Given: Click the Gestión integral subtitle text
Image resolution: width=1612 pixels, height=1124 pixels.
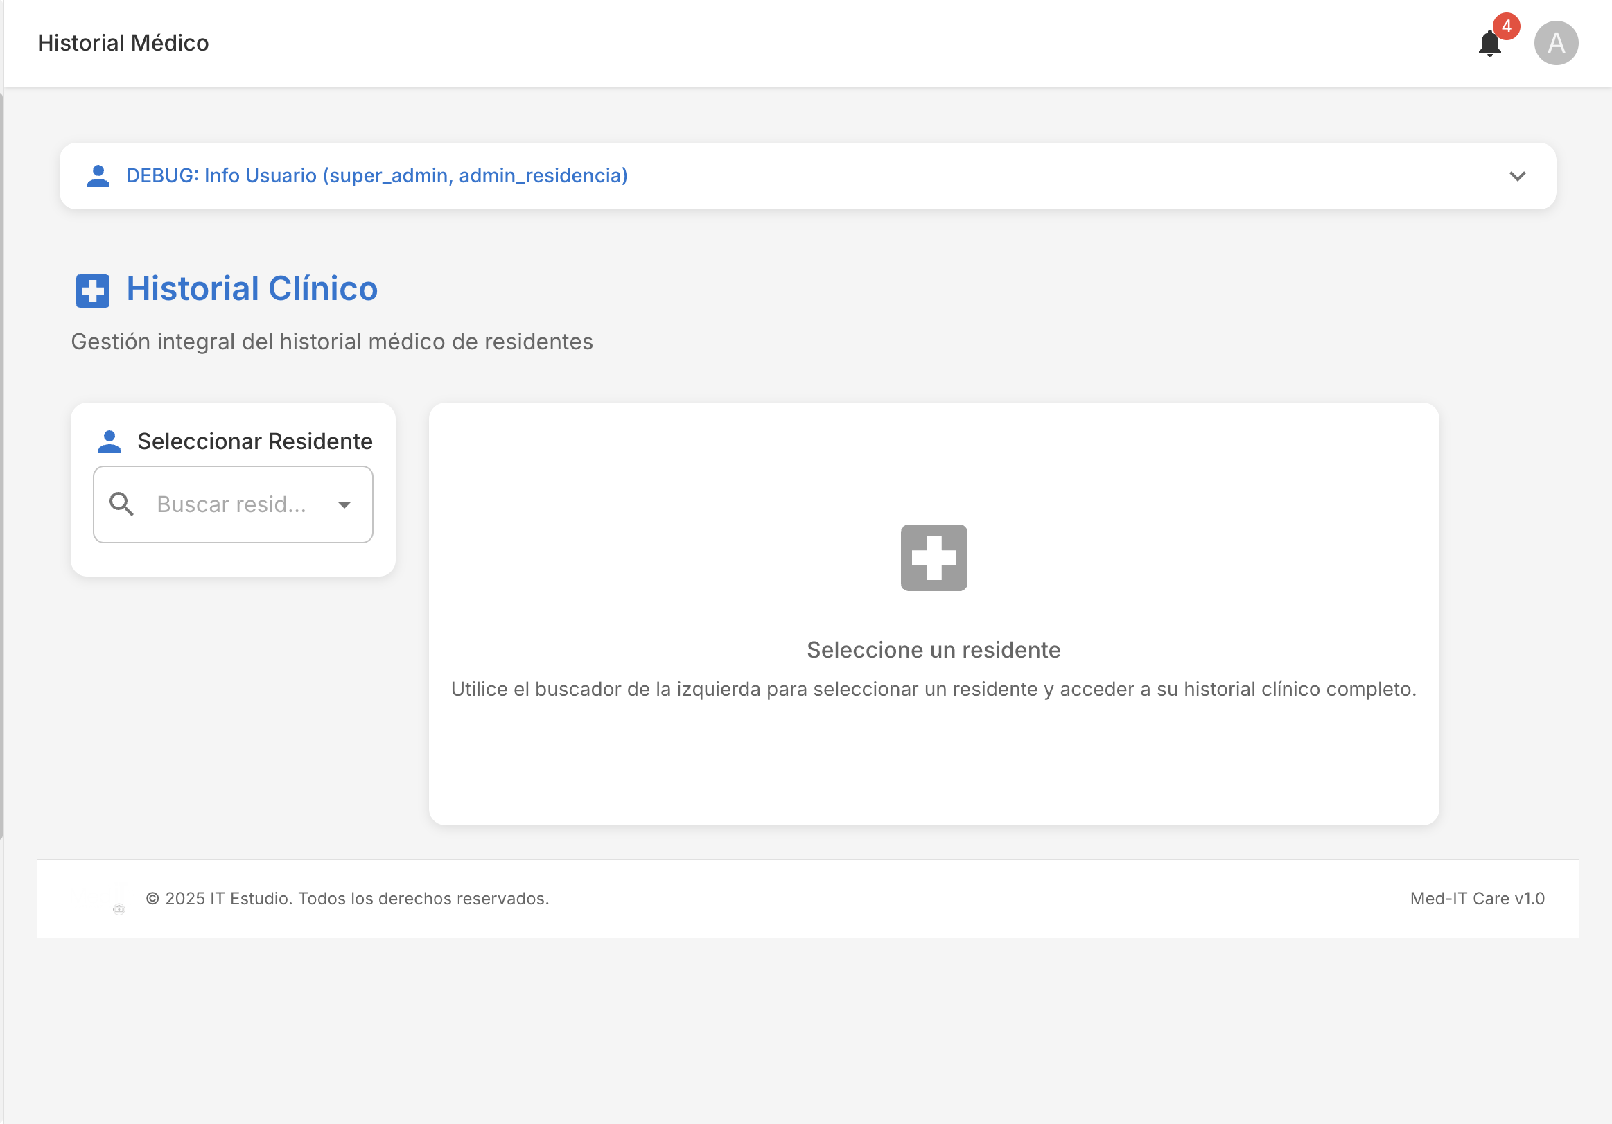Looking at the screenshot, I should pos(331,341).
